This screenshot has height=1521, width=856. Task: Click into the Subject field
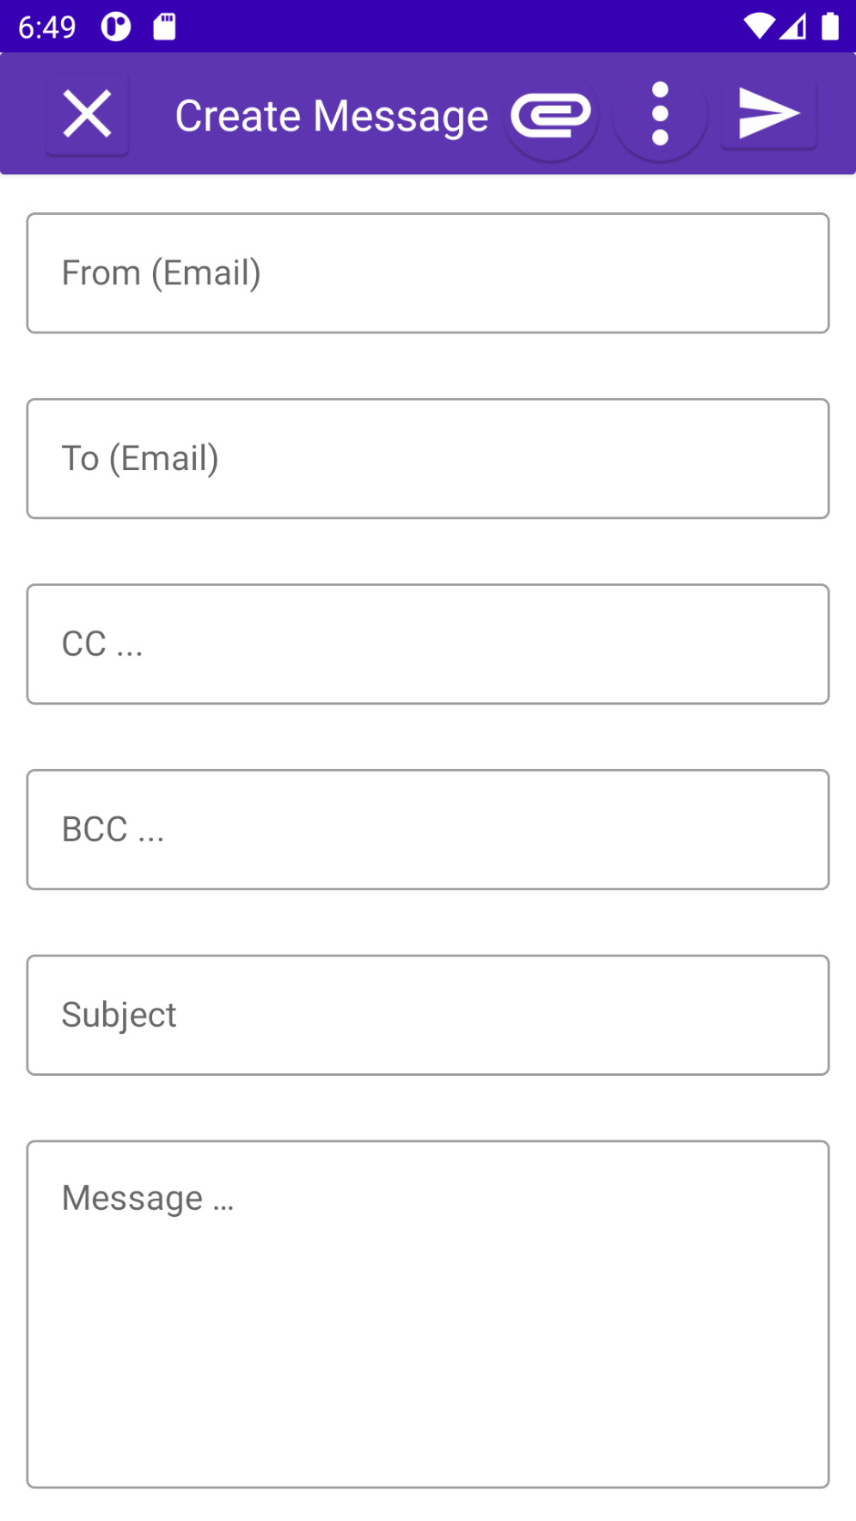pyautogui.click(x=428, y=1015)
